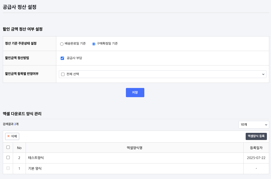This screenshot has width=271, height=179.
Task: Toggle the table header select-all checkbox
Action: (x=8, y=147)
